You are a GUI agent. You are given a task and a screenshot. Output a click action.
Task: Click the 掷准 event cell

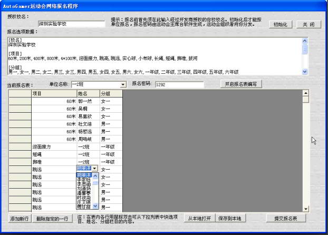click(x=54, y=162)
